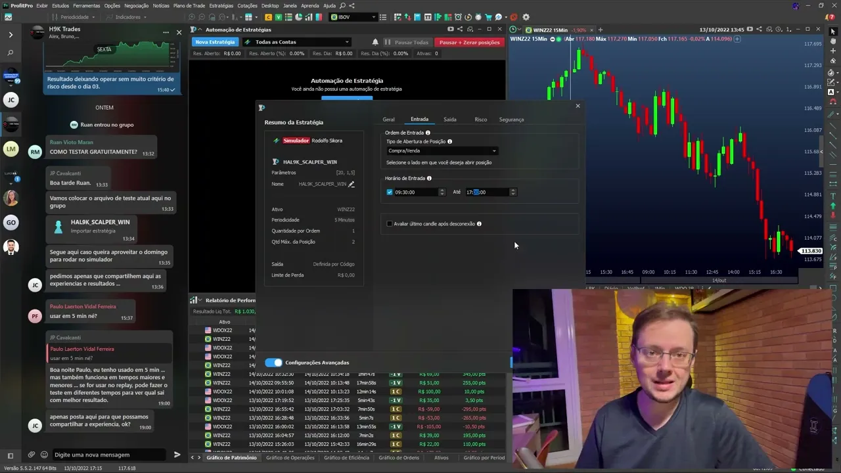Screen dimensions: 841x473
Task: Close the strategy configuration dialog
Action: click(x=578, y=106)
